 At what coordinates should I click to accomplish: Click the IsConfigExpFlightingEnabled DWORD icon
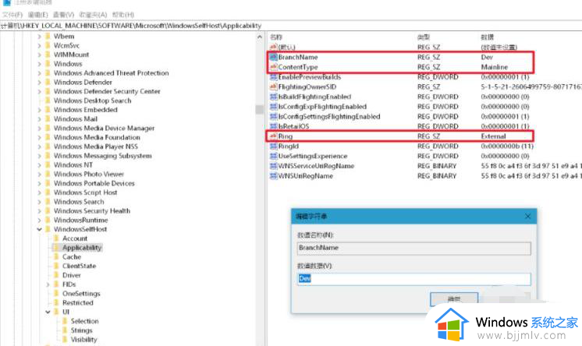coord(274,107)
